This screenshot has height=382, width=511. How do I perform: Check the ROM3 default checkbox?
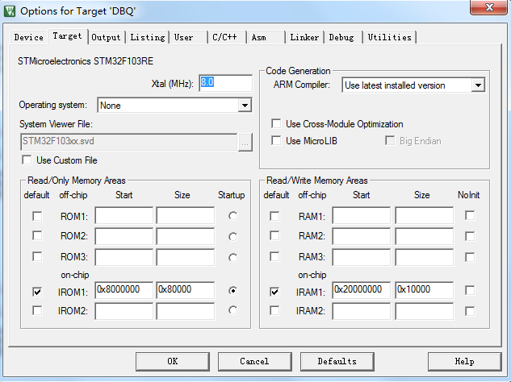coord(37,256)
